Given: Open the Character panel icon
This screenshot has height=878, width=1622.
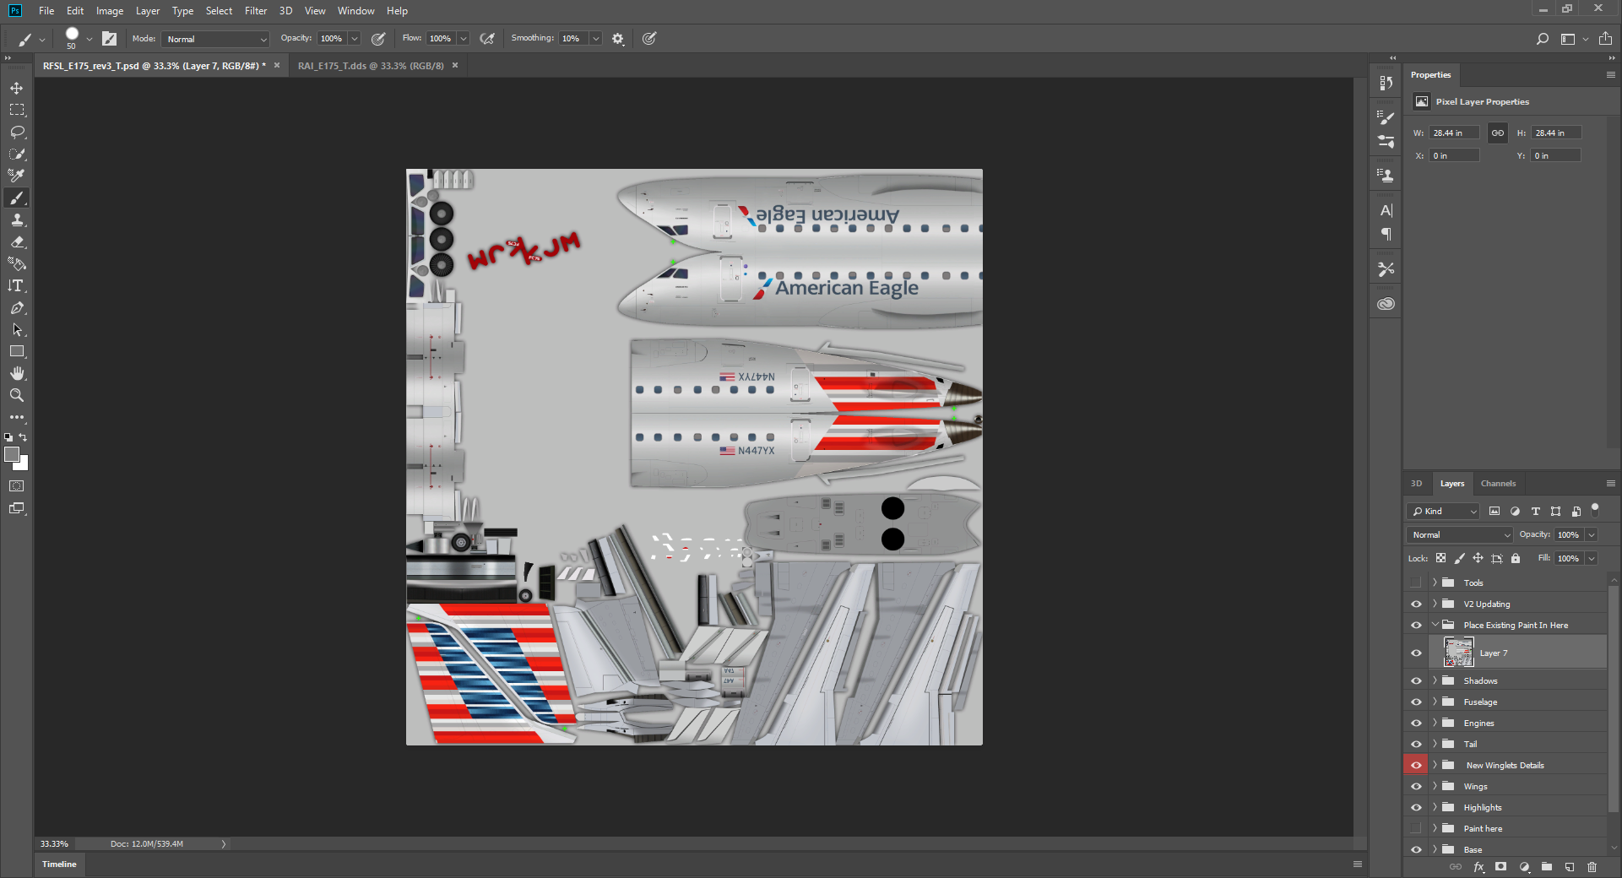Looking at the screenshot, I should tap(1386, 210).
